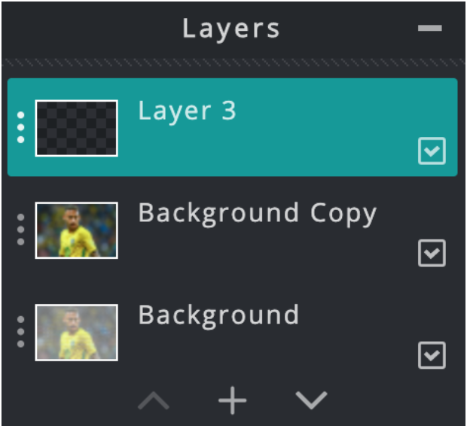The height and width of the screenshot is (429, 470).
Task: Select the Background Copy layer name
Action: (257, 214)
